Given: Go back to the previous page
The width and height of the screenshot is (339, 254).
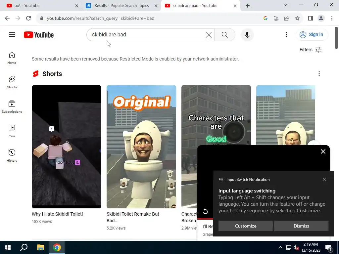Looking at the screenshot, I should (x=7, y=19).
